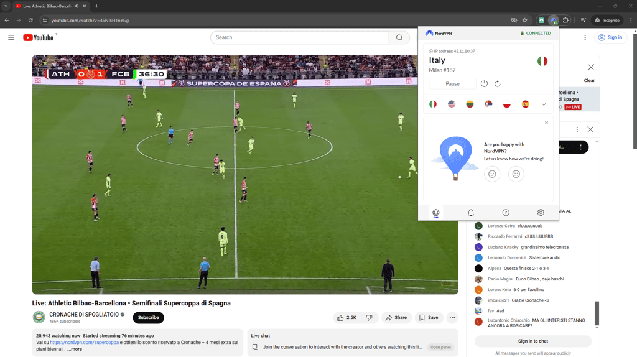The image size is (637, 357).
Task: Close the live chat panel
Action: pyautogui.click(x=590, y=129)
